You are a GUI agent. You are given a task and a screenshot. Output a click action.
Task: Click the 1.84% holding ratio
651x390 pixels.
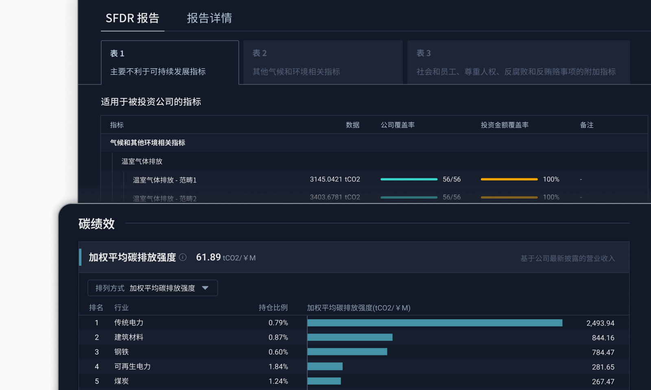[278, 367]
